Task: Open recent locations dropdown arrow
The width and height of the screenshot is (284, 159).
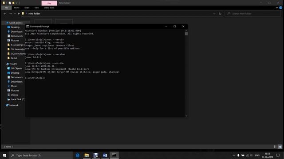Action: point(15,14)
